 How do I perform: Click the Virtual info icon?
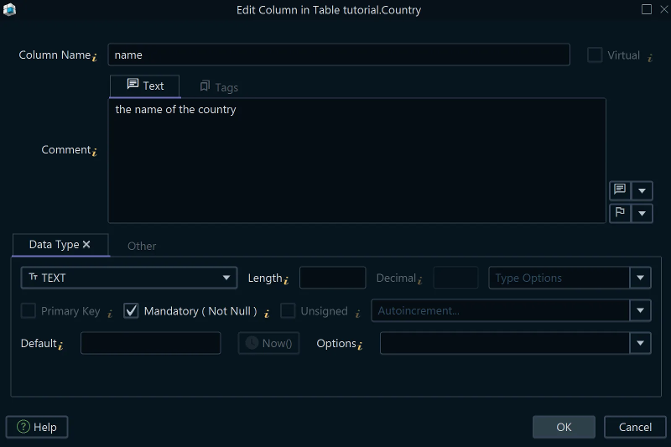pos(650,58)
